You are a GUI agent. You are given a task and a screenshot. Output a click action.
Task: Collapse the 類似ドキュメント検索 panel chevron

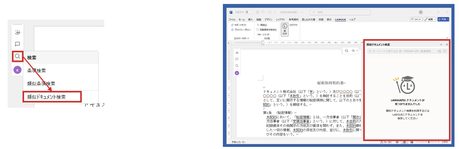click(x=441, y=45)
